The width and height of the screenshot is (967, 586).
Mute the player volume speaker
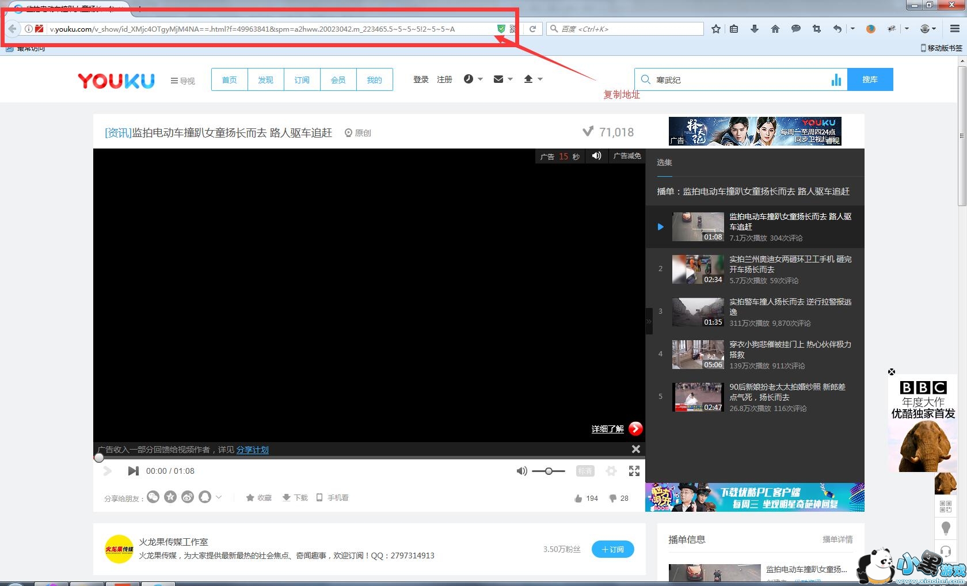click(x=521, y=471)
